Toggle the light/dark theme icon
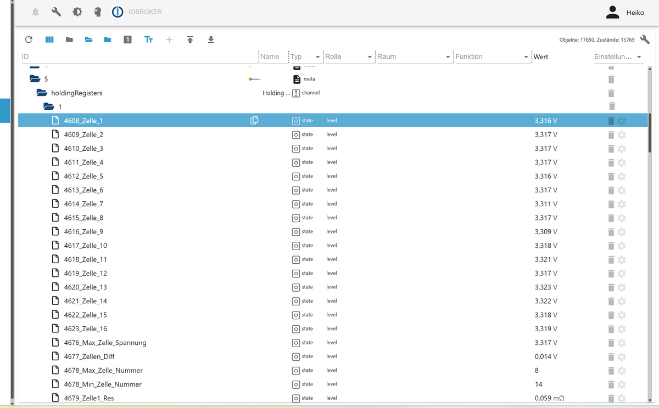This screenshot has height=408, width=659. click(77, 12)
